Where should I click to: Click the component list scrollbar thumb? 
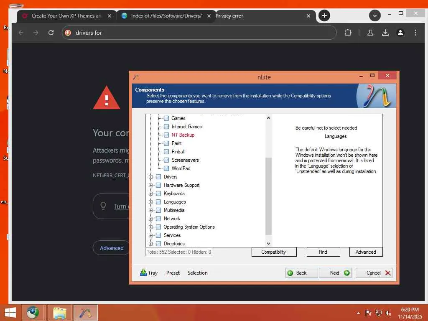click(x=268, y=196)
